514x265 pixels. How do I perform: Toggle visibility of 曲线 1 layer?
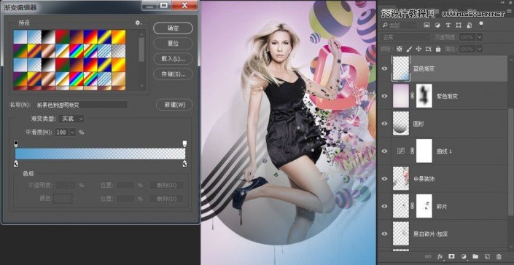point(385,151)
